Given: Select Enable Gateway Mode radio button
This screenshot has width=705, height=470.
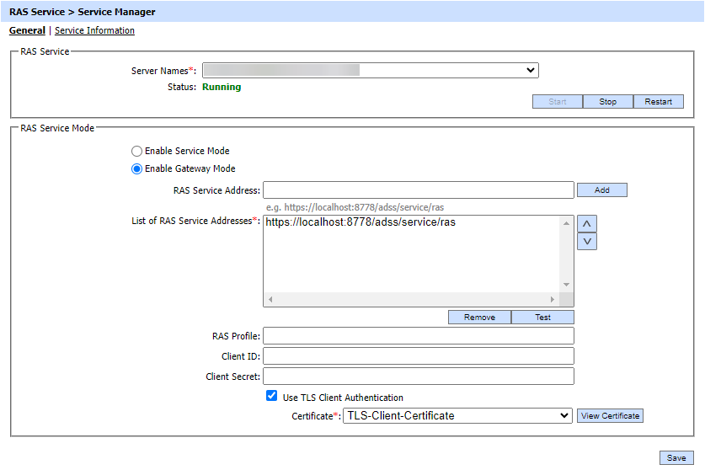Looking at the screenshot, I should coord(137,168).
